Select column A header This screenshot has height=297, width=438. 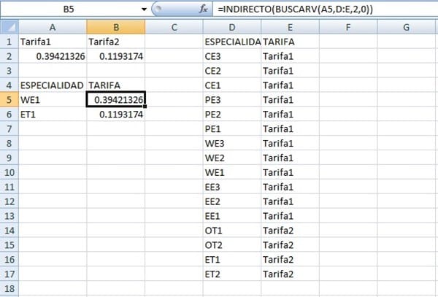[x=53, y=27]
